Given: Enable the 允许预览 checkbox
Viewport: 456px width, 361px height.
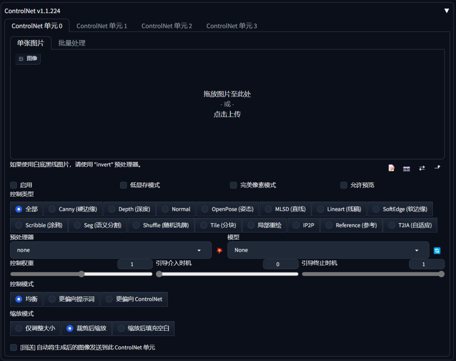Looking at the screenshot, I should pos(343,185).
